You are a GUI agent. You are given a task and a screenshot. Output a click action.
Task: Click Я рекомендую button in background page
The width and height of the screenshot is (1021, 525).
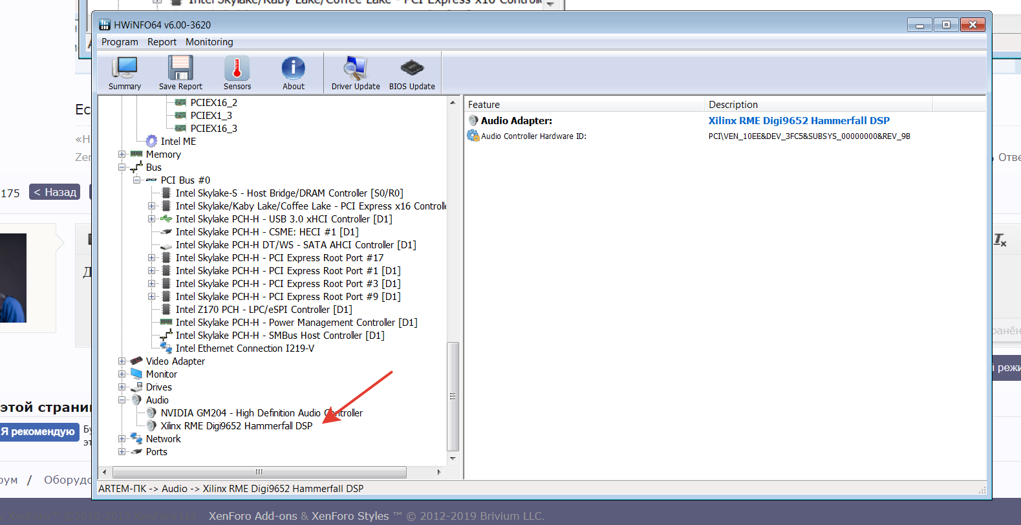[39, 431]
